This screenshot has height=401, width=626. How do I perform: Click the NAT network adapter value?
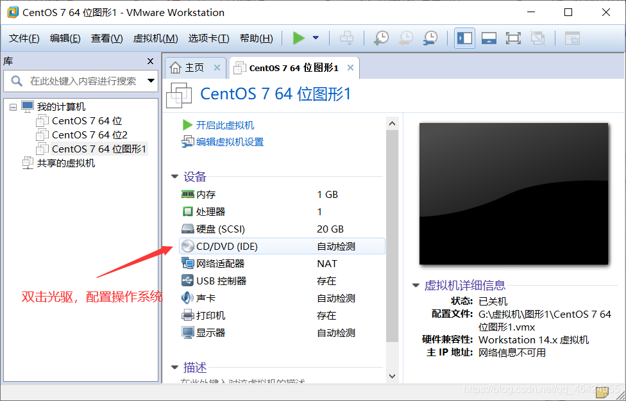tap(327, 264)
